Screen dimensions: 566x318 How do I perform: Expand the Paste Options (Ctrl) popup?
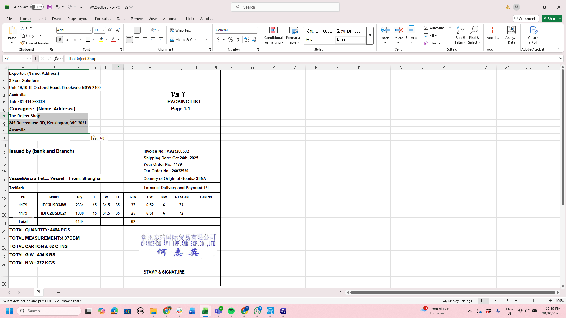point(99,138)
